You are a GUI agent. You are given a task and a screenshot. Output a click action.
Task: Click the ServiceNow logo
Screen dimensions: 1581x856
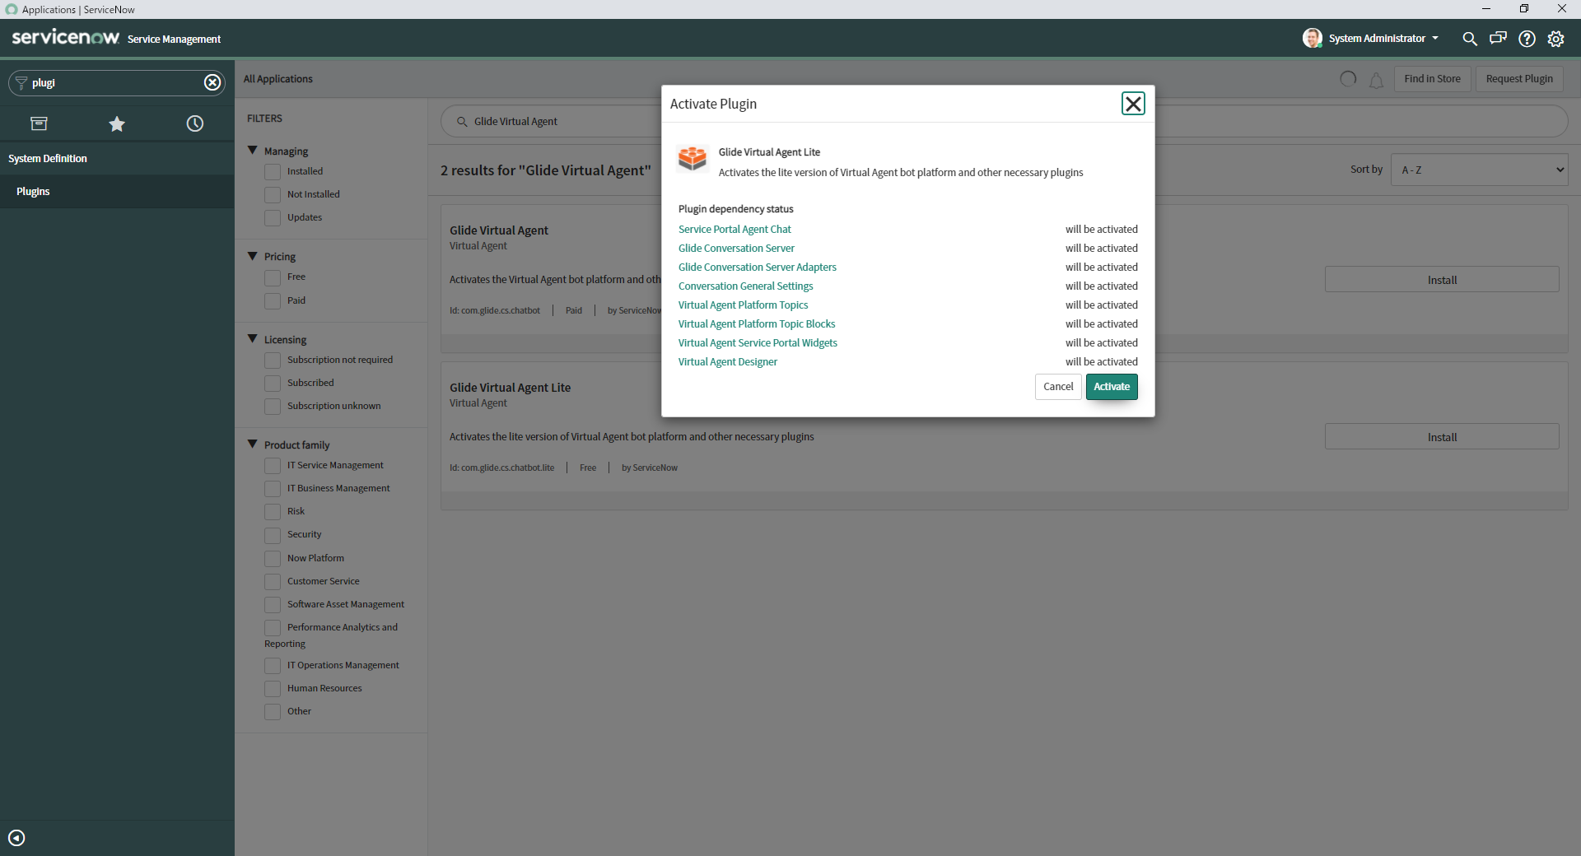click(66, 37)
